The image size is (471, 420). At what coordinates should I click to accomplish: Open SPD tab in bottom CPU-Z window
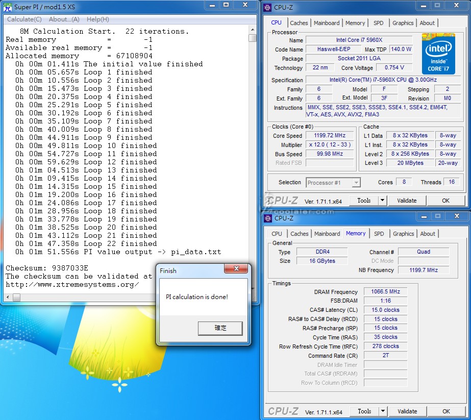point(379,233)
